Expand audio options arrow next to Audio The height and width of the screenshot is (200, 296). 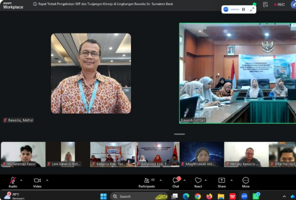click(x=21, y=180)
